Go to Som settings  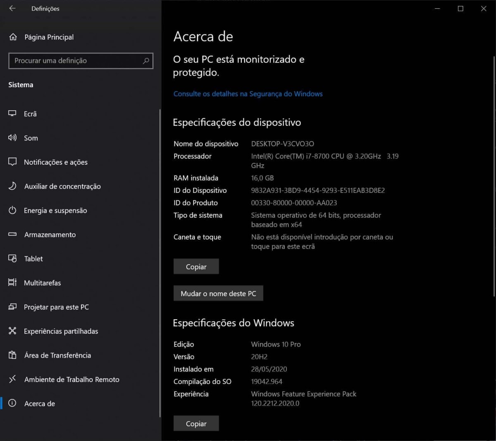(31, 138)
